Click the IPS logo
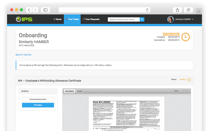This screenshot has width=209, height=131. (x=24, y=19)
